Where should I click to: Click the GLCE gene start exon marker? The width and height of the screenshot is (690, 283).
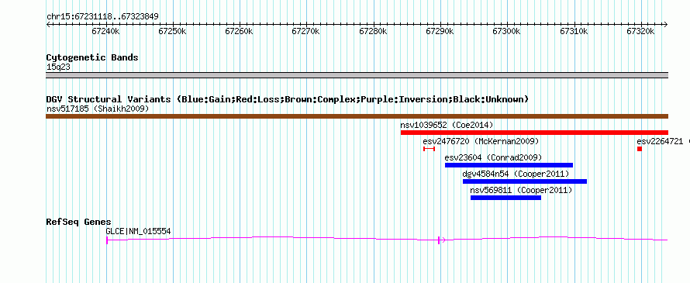[x=107, y=240]
